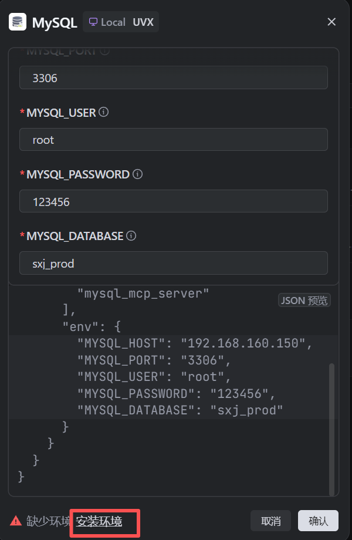
Task: Click the "MYSQL_USER": "root" JSON line
Action: (154, 376)
